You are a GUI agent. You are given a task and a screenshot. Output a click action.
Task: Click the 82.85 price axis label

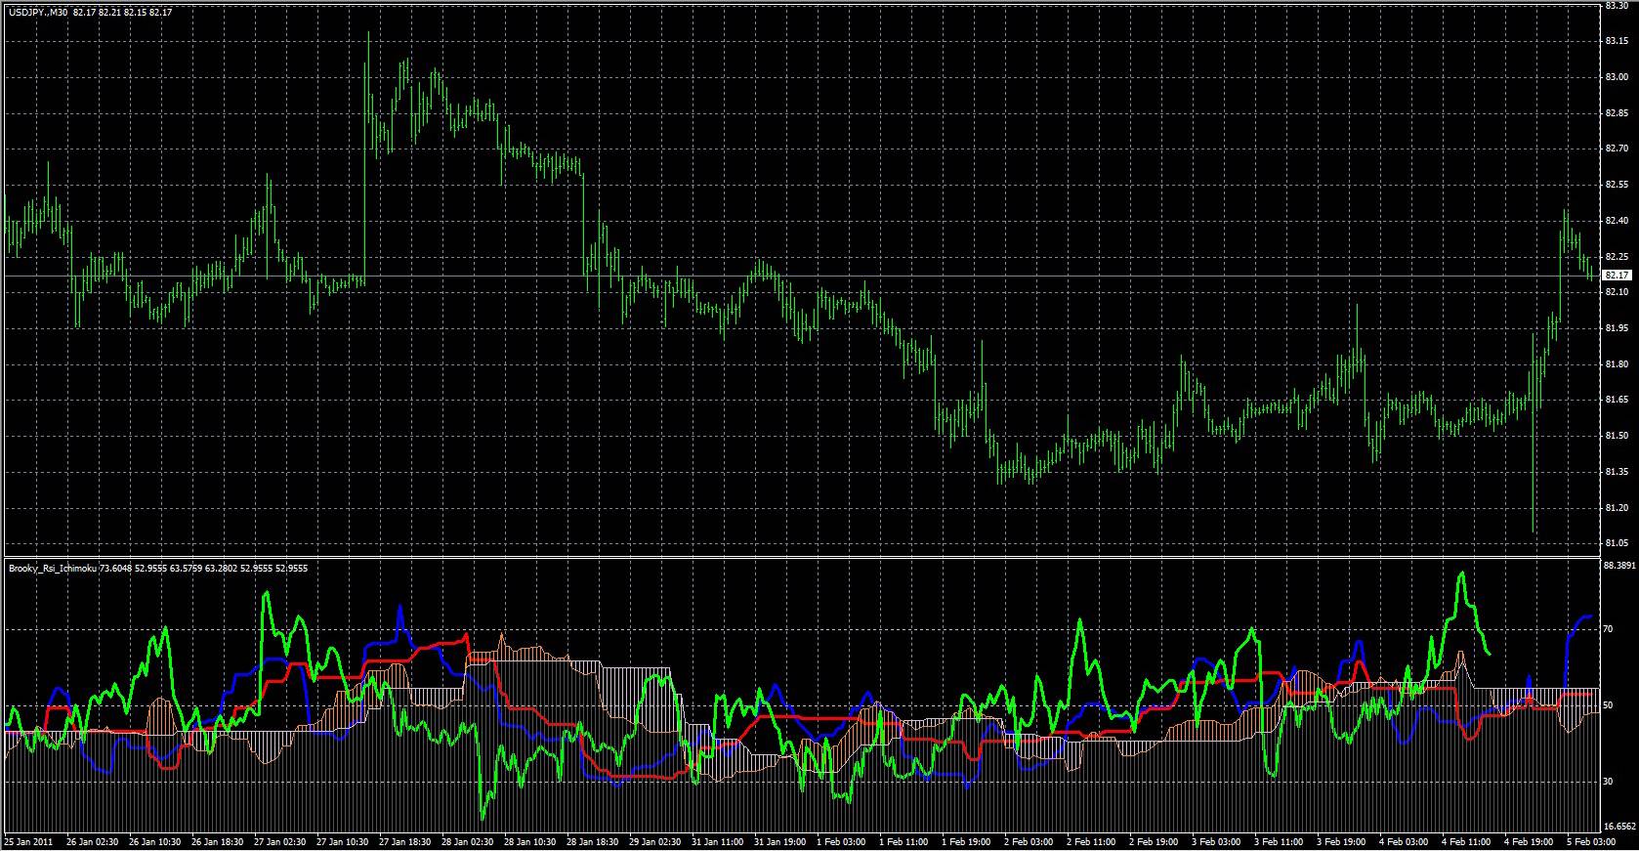1616,113
